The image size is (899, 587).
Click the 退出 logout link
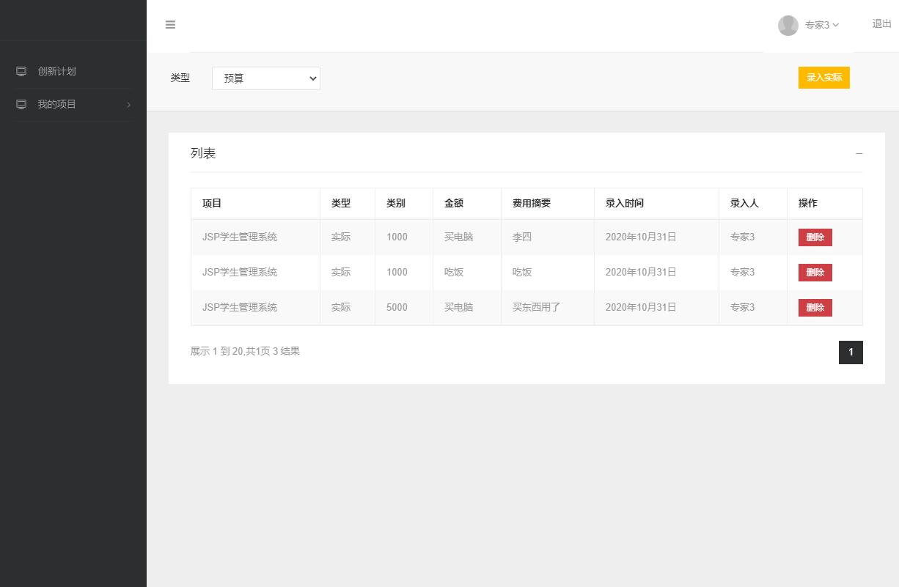coord(881,23)
